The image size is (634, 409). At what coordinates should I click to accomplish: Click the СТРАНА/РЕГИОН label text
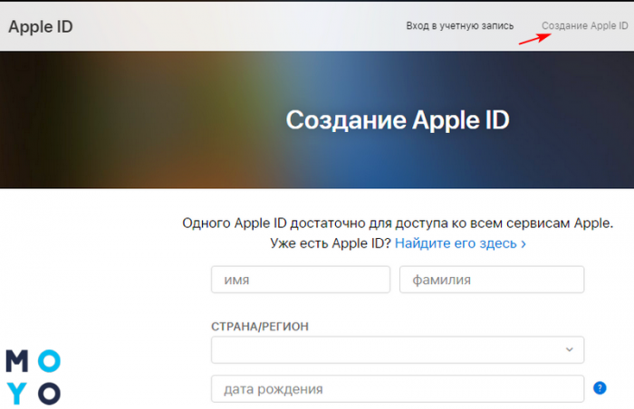click(260, 327)
